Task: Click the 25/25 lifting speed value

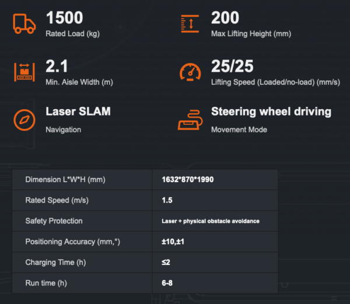Action: coord(232,66)
